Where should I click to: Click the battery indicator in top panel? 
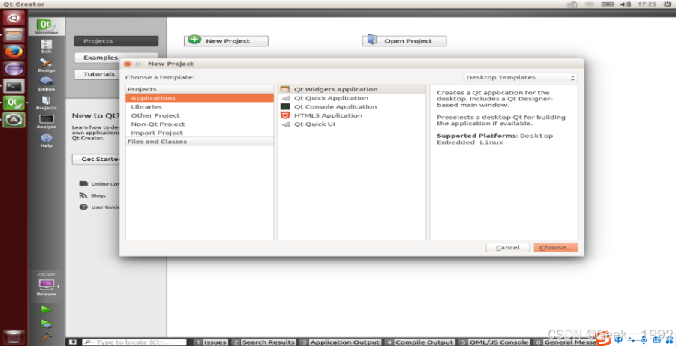click(x=608, y=4)
